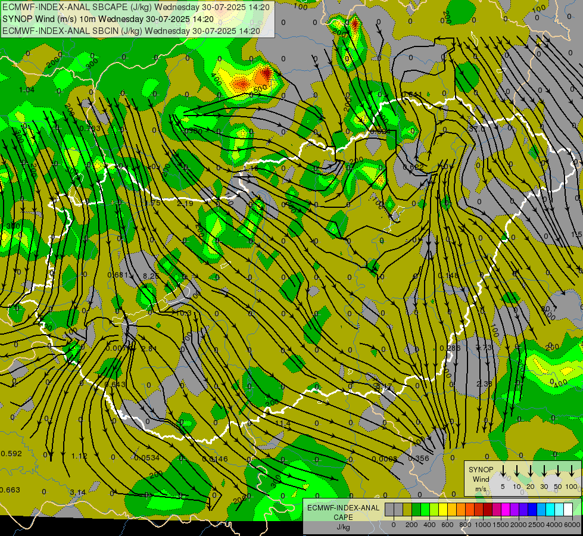Pick the pure yellow CAPE legend swatch
The image size is (583, 536).
tap(443, 510)
